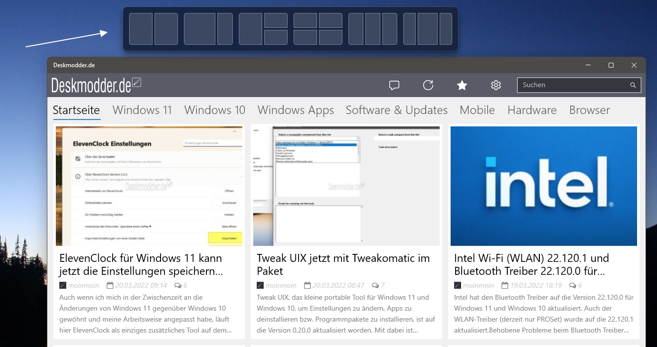Screen dimensions: 657x347
Task: Click the date 20.03.2022 09:14
Action: click(x=141, y=286)
